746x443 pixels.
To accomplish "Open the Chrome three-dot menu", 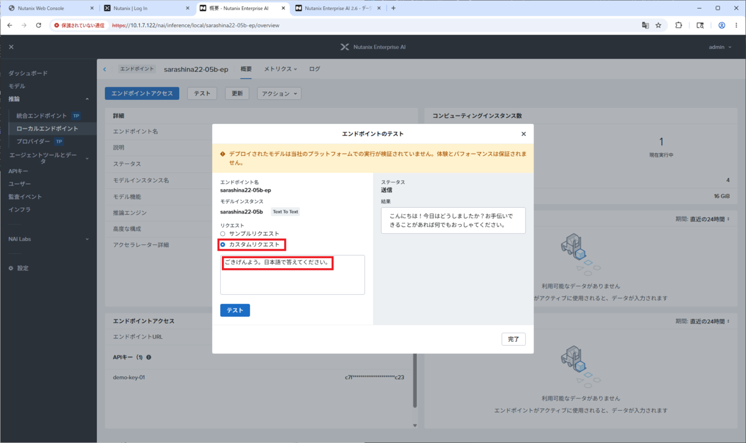I will pyautogui.click(x=737, y=25).
